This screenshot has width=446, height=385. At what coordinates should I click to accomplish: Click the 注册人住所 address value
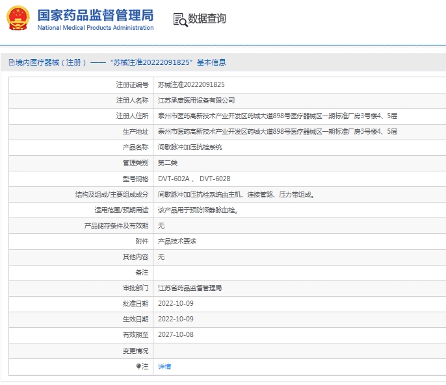click(278, 116)
